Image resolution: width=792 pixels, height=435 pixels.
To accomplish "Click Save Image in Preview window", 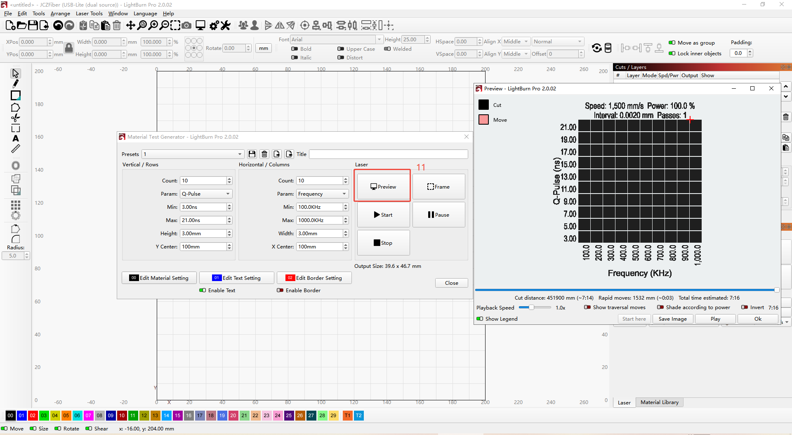I will point(672,319).
